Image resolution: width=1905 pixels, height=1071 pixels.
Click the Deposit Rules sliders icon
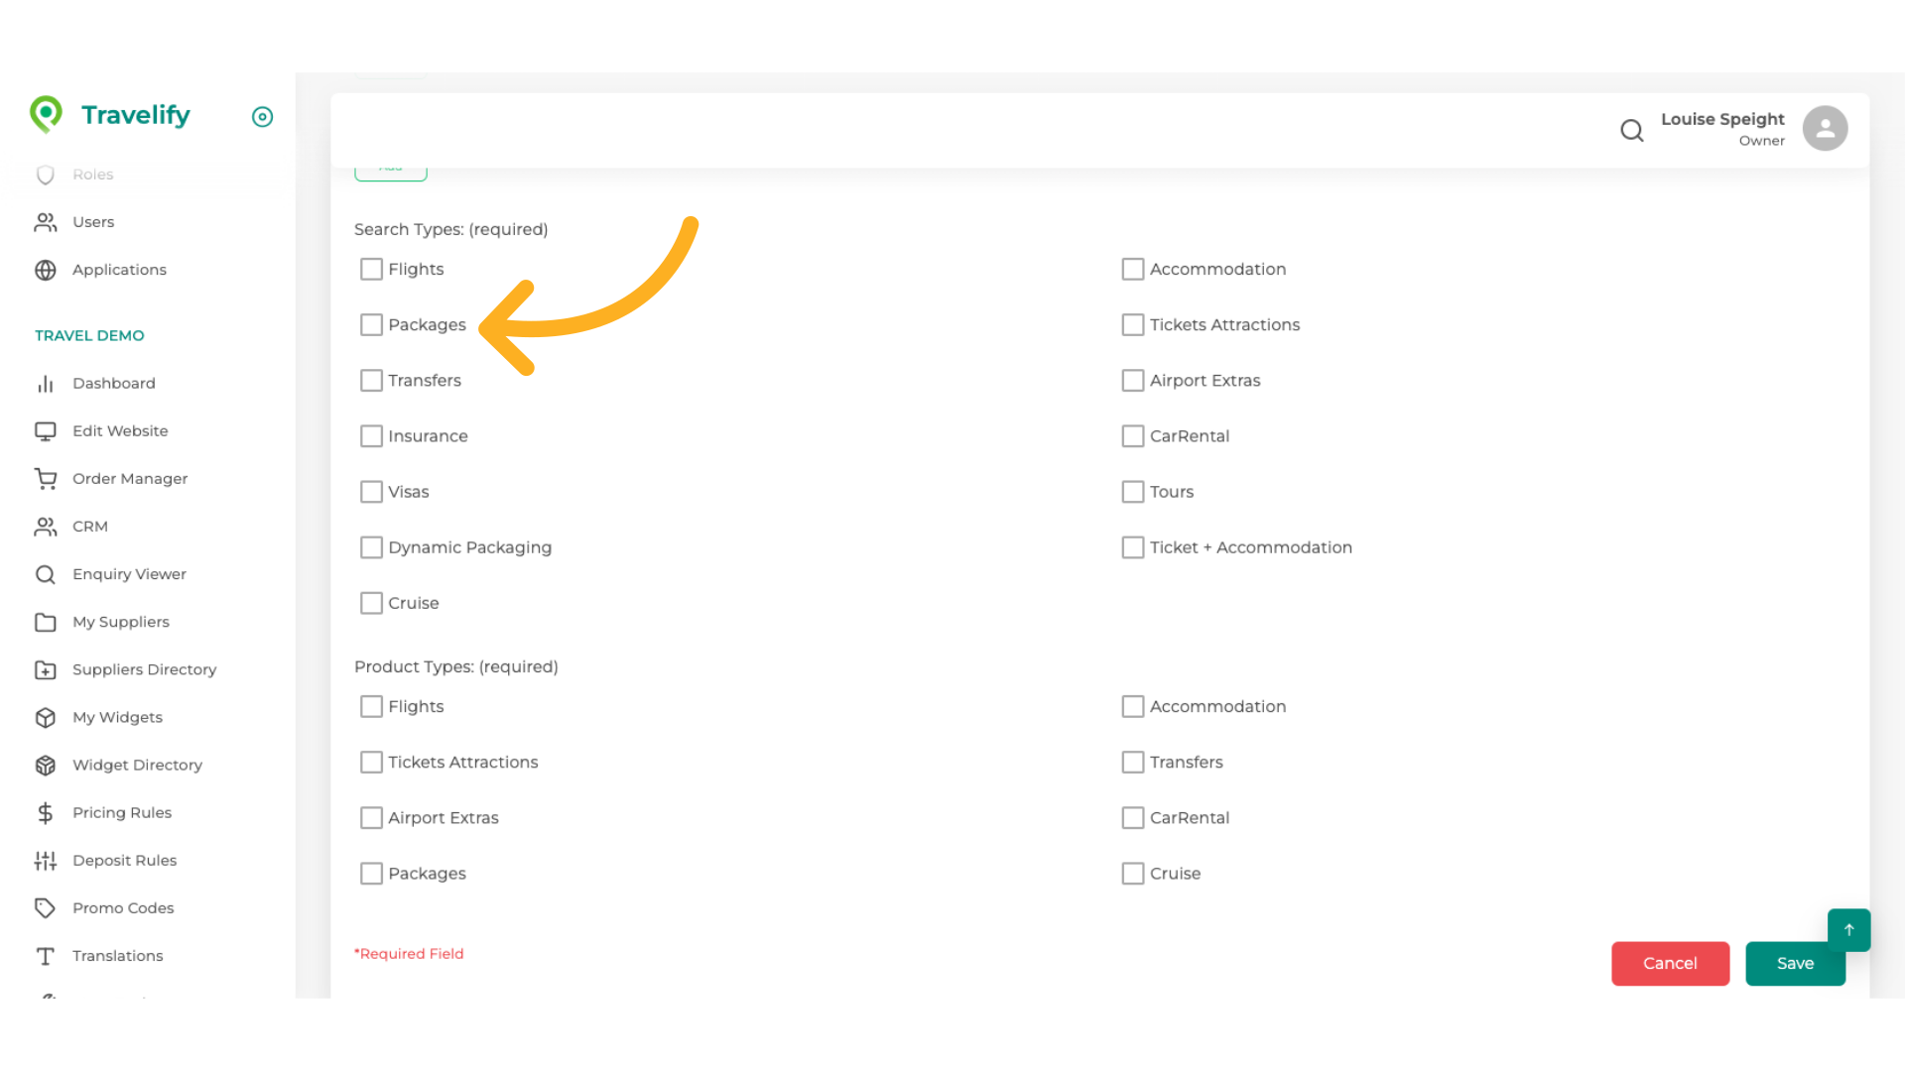pyautogui.click(x=46, y=861)
